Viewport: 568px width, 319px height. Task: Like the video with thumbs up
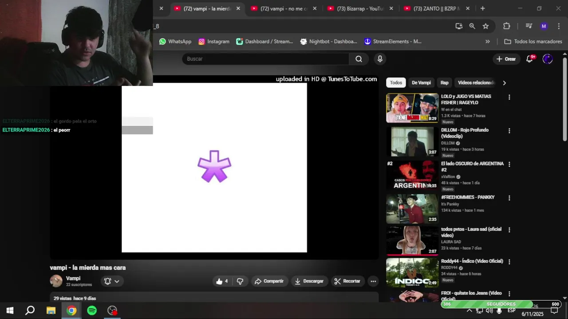222,281
